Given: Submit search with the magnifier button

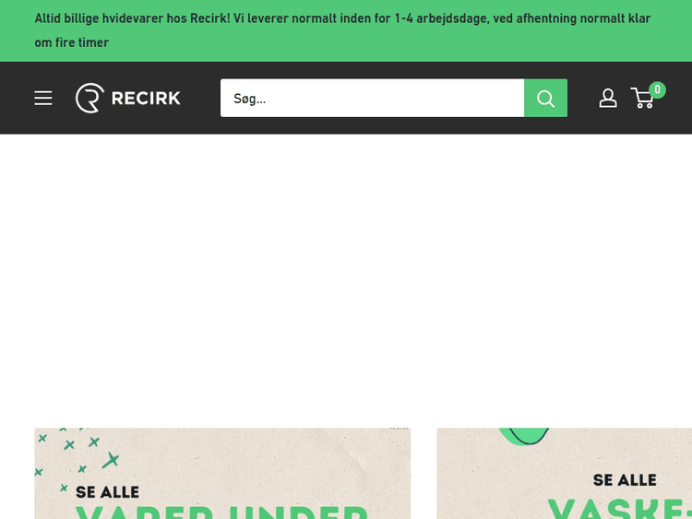Looking at the screenshot, I should [x=545, y=98].
